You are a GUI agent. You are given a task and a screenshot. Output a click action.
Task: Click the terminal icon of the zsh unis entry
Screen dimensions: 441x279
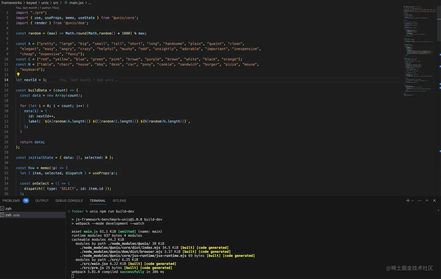click(x=2, y=215)
